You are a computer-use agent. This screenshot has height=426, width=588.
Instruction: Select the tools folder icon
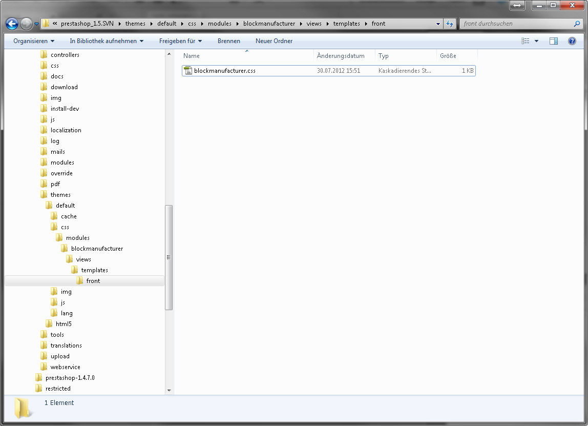44,335
